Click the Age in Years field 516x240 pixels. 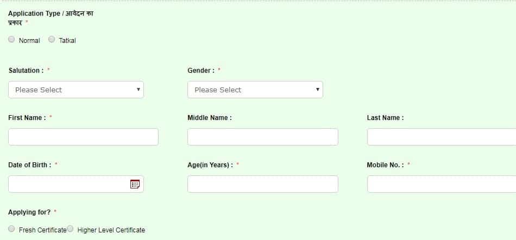pos(262,184)
